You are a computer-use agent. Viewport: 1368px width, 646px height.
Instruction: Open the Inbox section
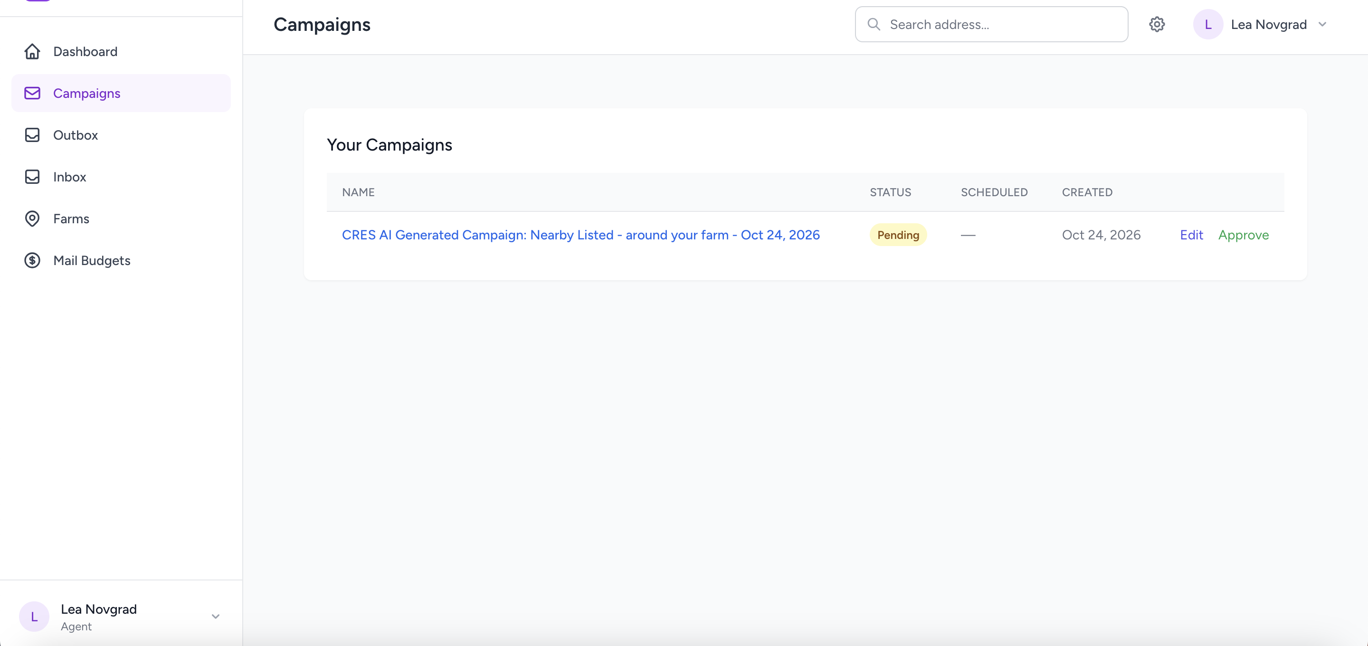point(121,177)
